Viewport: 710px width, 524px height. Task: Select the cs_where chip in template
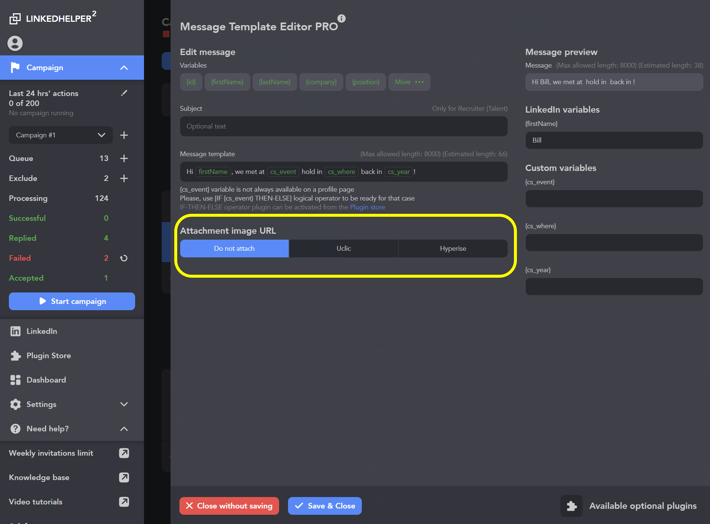point(342,172)
